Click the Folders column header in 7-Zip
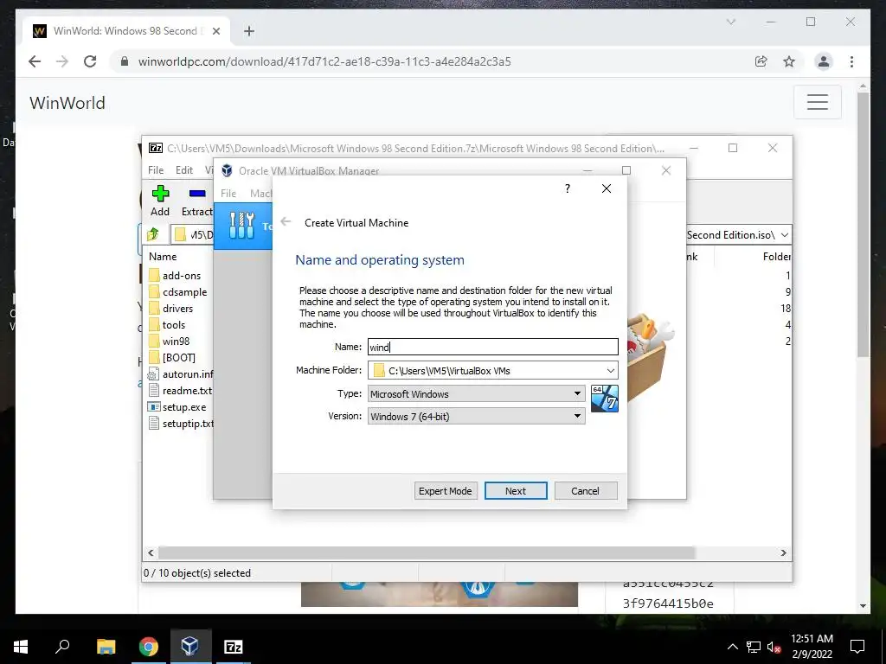 776,256
